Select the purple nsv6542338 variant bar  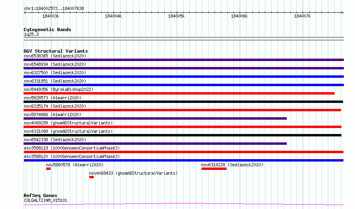pyautogui.click(x=155, y=144)
